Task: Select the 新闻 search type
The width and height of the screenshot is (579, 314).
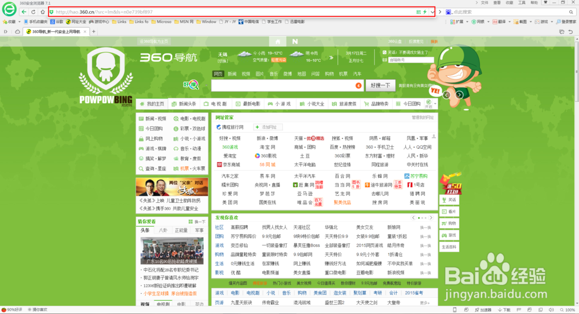Action: (x=232, y=74)
